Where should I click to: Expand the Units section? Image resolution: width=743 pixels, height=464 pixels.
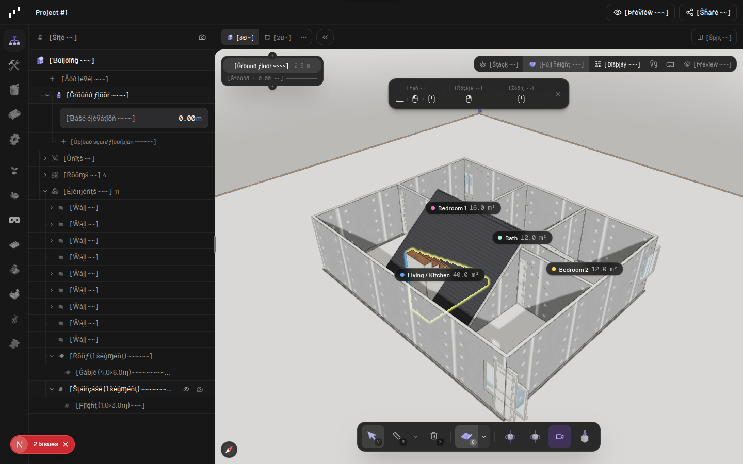[x=45, y=158]
